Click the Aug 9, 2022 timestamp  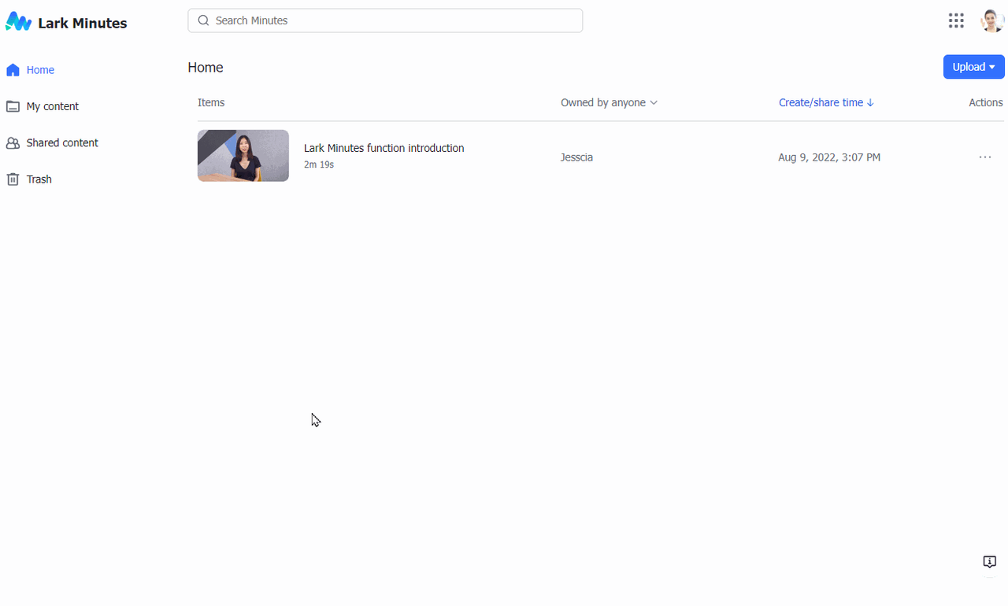click(828, 157)
